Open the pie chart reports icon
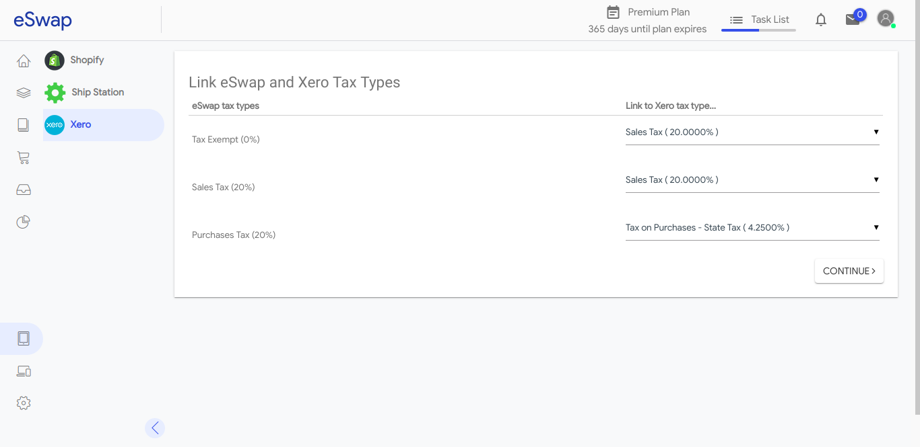Screen dimensions: 920x447 [24, 222]
